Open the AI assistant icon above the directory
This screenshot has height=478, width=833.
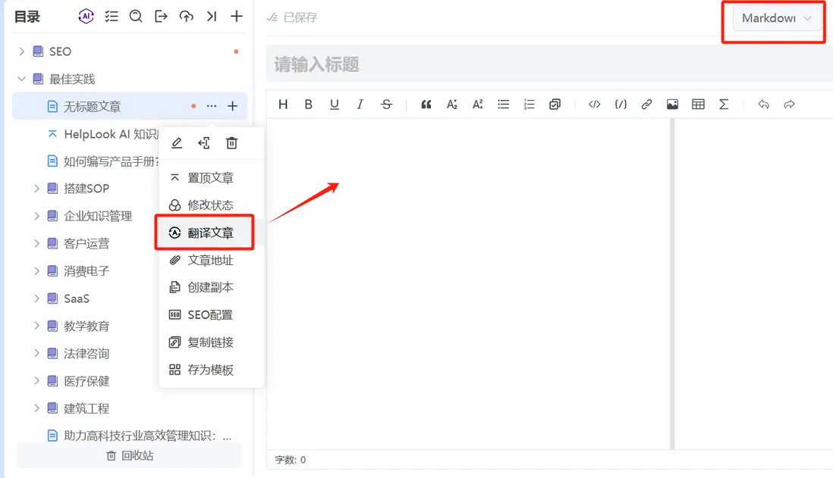tap(86, 16)
